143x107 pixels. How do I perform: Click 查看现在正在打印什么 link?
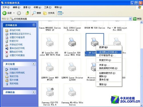pyautogui.click(x=20, y=34)
